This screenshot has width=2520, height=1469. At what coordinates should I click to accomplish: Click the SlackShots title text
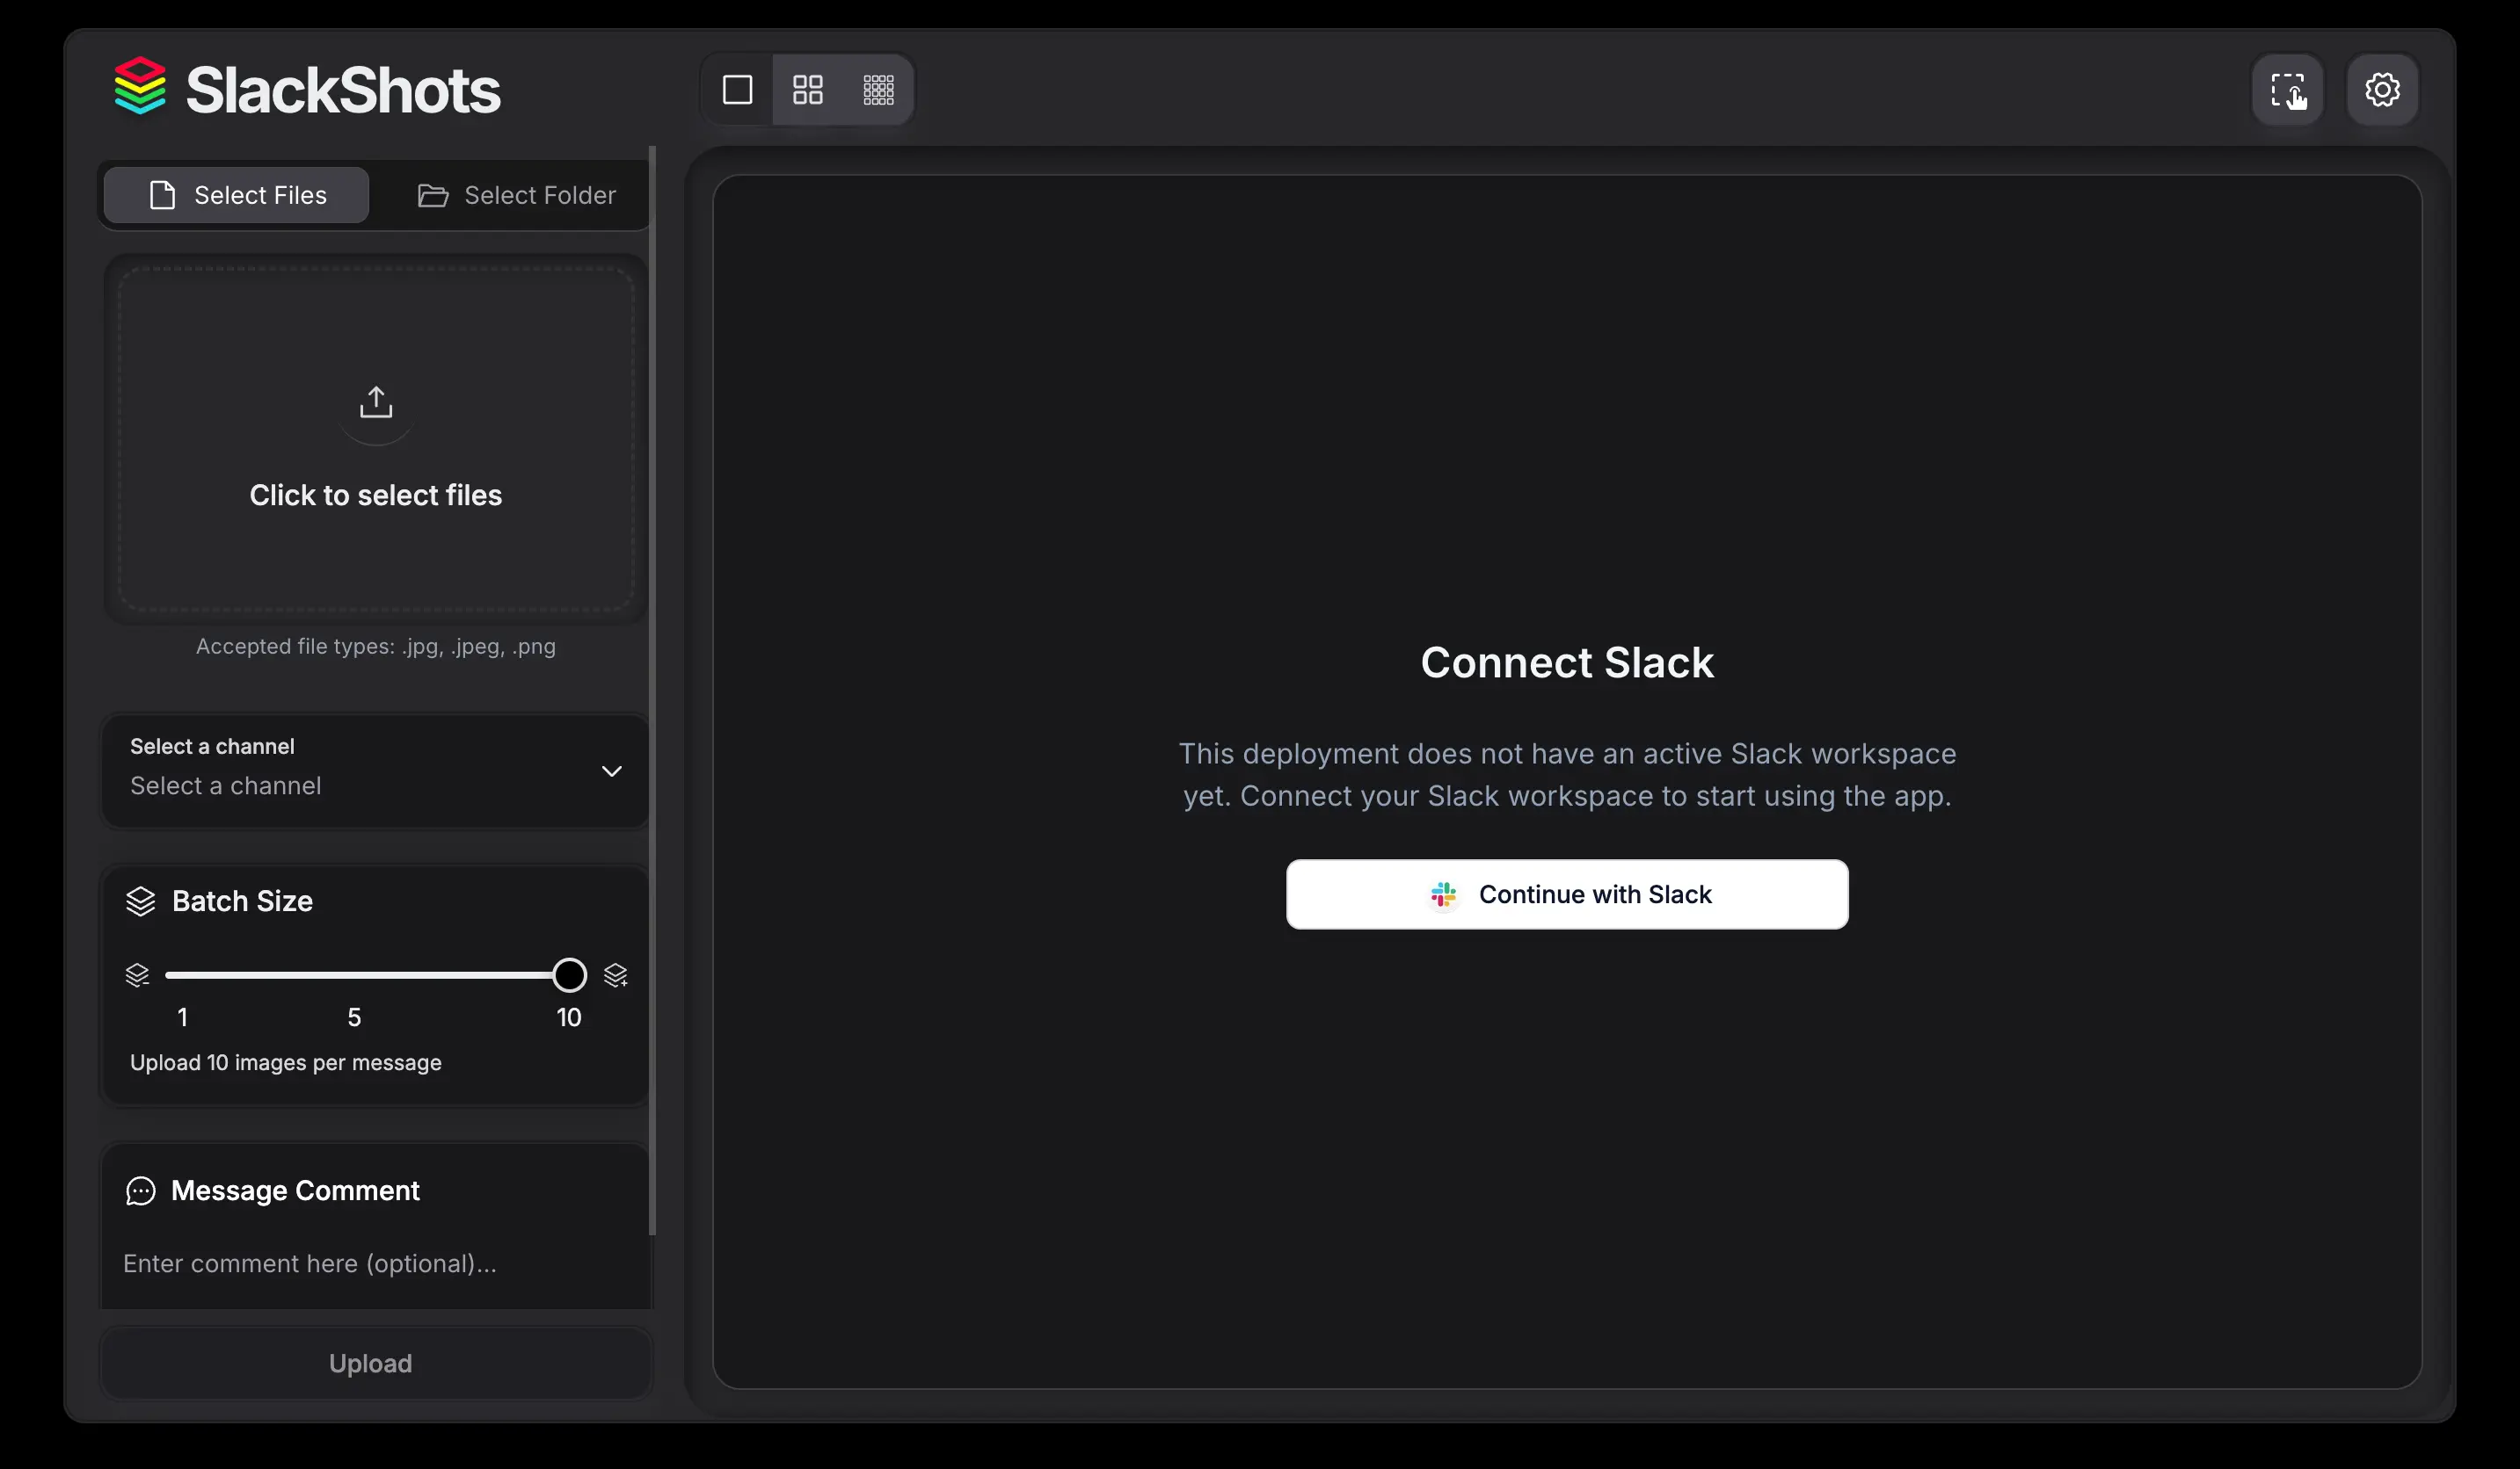[x=343, y=90]
